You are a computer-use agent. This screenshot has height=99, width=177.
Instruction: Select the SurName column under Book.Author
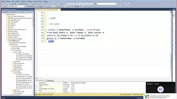25,58
